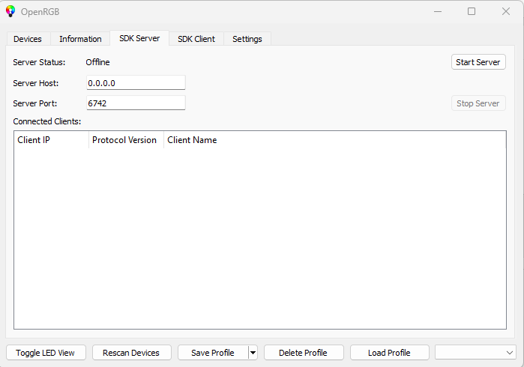This screenshot has width=524, height=367.
Task: Delete the selected profile
Action: tap(304, 353)
